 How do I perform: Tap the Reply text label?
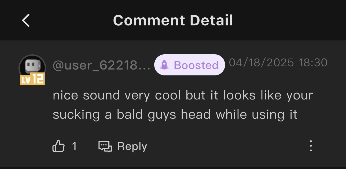(x=132, y=146)
